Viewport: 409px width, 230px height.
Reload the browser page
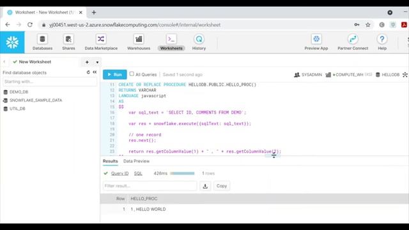click(30, 25)
